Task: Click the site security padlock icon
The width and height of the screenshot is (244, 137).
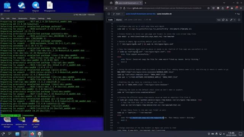Action: point(124,8)
